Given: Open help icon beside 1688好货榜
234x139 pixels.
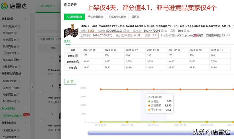Looking at the screenshot, I should pyautogui.click(x=19, y=67).
